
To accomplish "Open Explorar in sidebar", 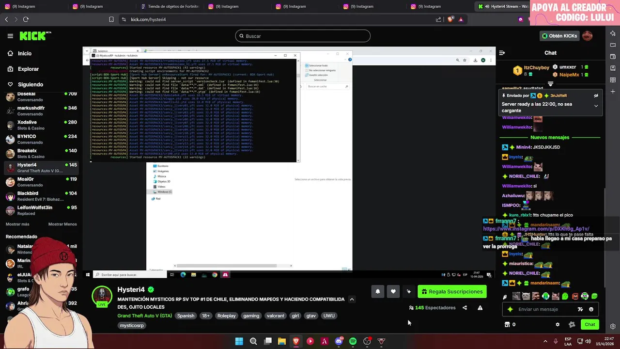I will pyautogui.click(x=28, y=69).
